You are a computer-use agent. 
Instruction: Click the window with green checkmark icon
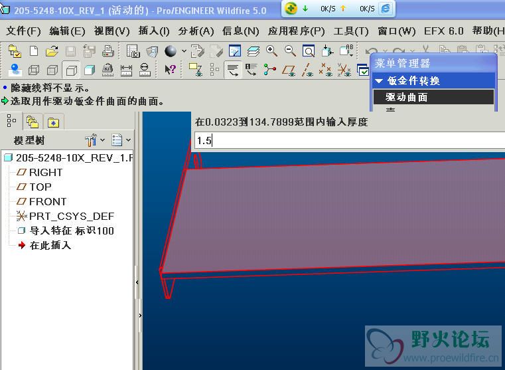[x=362, y=70]
